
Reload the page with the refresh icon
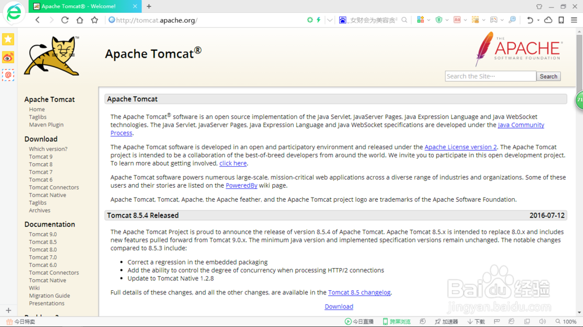[x=65, y=20]
